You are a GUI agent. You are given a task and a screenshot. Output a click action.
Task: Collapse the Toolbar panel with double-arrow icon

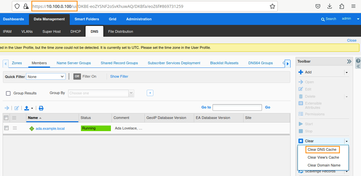click(349, 61)
